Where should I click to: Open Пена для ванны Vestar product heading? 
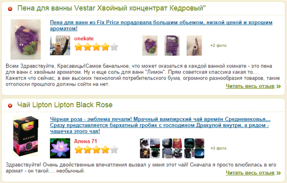coord(111,8)
